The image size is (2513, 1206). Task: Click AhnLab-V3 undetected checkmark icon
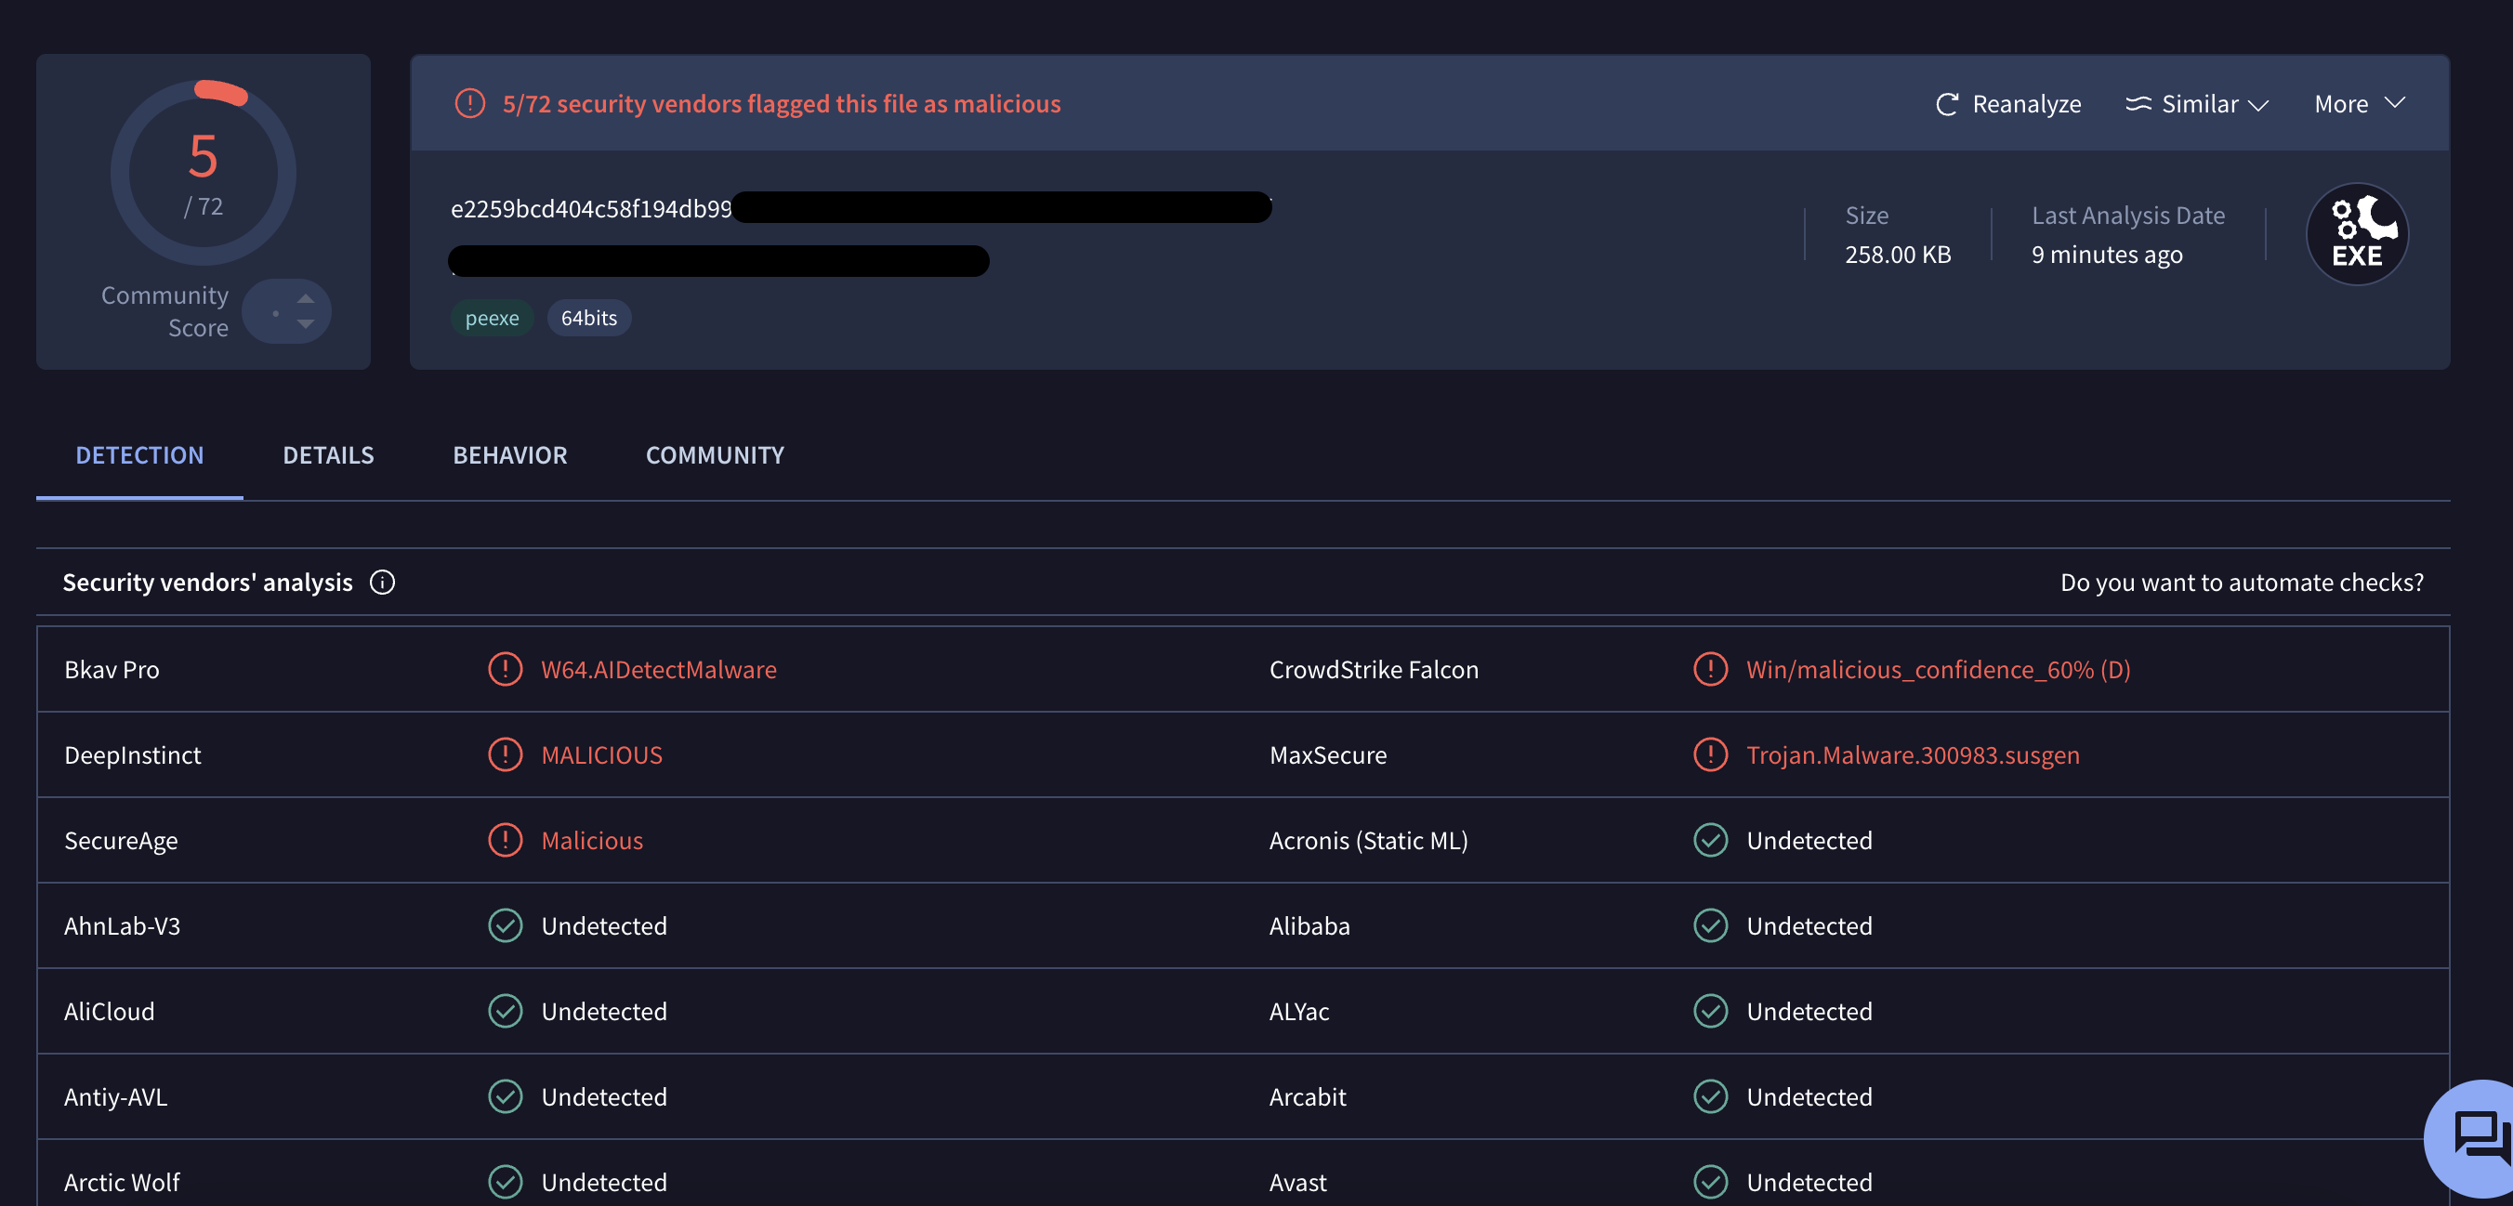pyautogui.click(x=506, y=925)
